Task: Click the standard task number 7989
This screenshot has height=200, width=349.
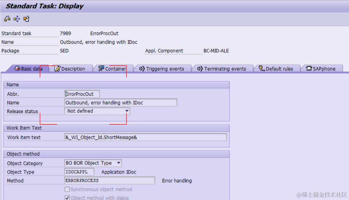Action: coord(65,33)
